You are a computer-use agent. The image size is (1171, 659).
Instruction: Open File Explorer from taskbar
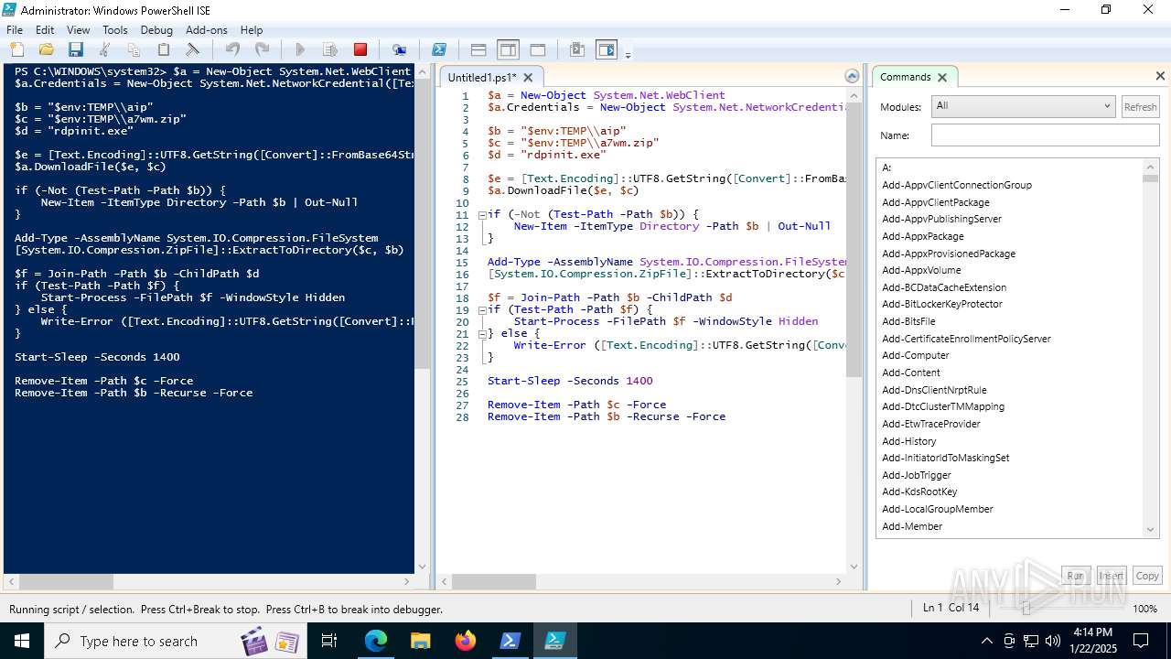[x=421, y=641]
